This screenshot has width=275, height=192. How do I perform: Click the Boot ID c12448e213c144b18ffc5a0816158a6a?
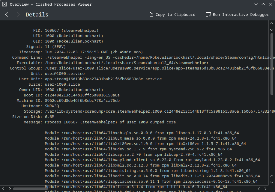pos(82,95)
